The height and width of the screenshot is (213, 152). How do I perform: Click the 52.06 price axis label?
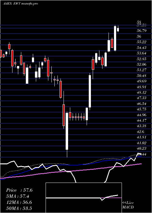[x=142, y=65]
